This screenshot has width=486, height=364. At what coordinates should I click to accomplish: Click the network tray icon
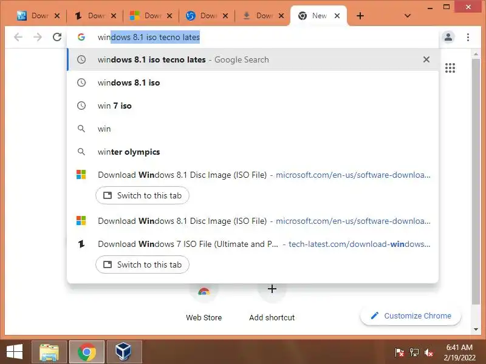pyautogui.click(x=414, y=352)
